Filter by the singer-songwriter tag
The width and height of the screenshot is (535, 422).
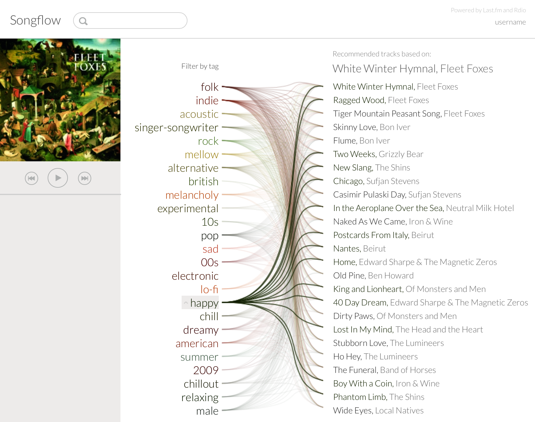pos(176,128)
